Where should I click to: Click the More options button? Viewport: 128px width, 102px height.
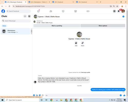click(103, 26)
